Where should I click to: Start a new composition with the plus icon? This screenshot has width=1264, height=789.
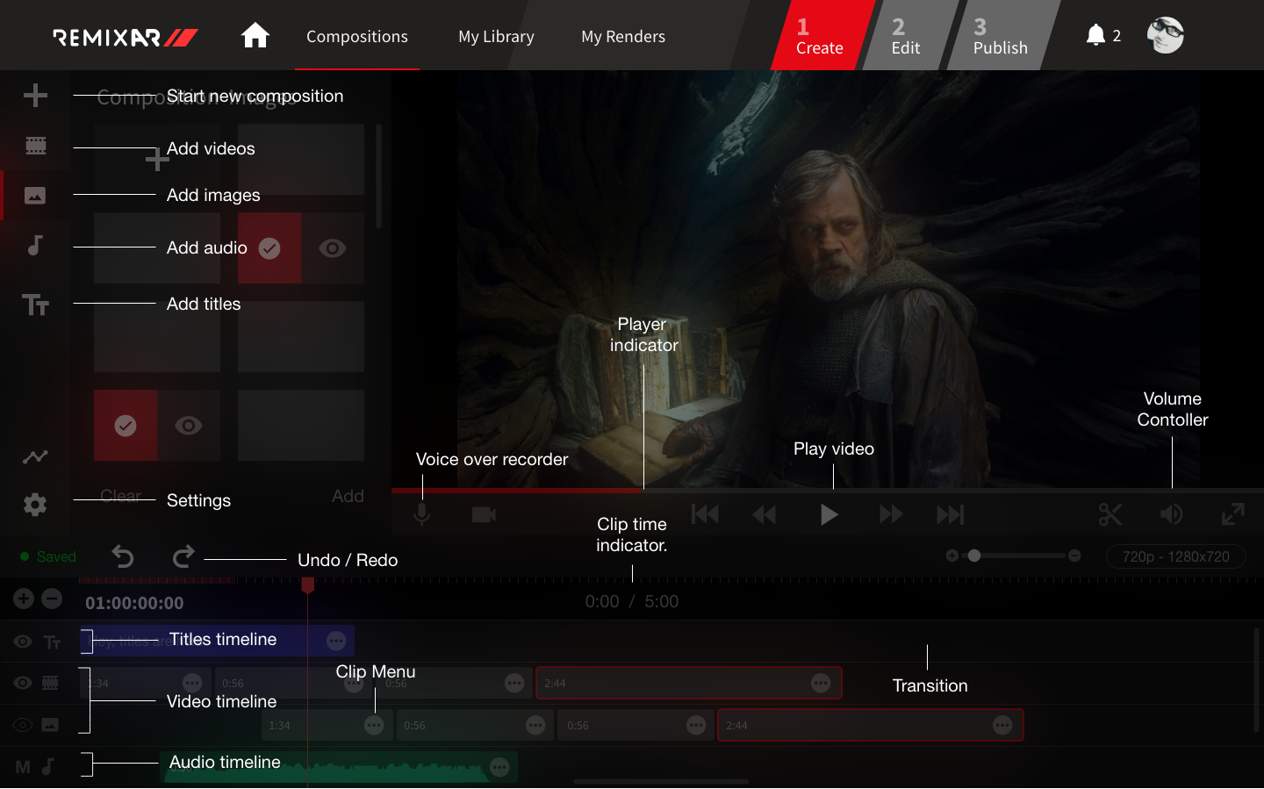coord(35,95)
